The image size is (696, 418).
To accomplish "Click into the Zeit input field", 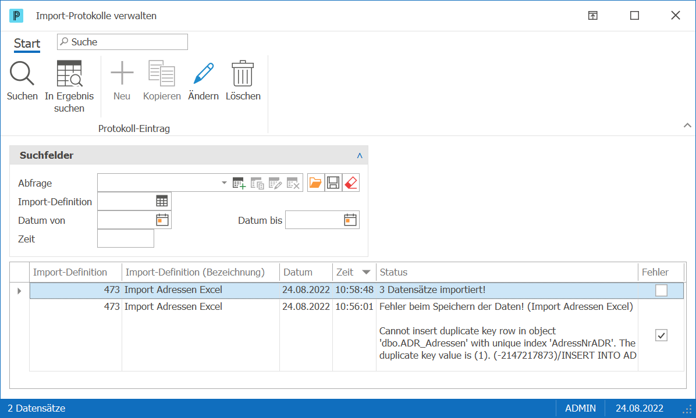I will point(126,238).
